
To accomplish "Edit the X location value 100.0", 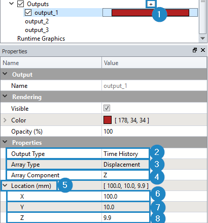I will point(125,197).
